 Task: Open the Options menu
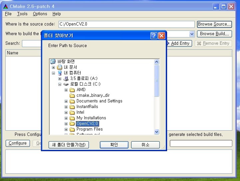tap(40, 14)
